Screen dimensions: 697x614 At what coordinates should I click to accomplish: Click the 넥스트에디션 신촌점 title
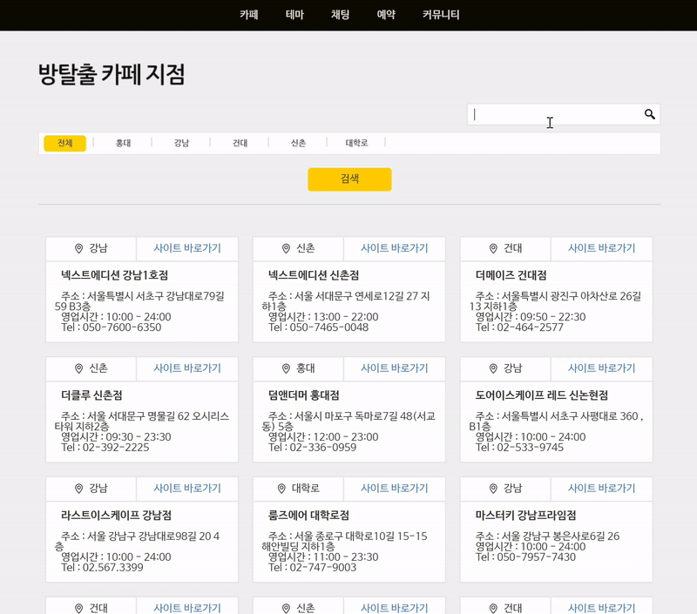point(314,275)
